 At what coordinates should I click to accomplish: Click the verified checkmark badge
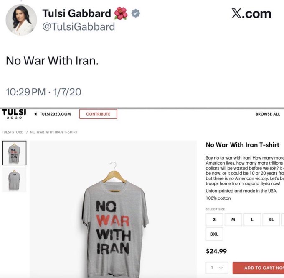(x=136, y=13)
